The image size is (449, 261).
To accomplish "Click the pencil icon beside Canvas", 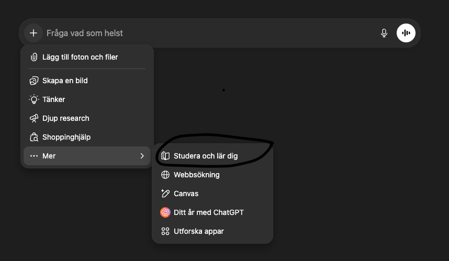I will (x=165, y=194).
